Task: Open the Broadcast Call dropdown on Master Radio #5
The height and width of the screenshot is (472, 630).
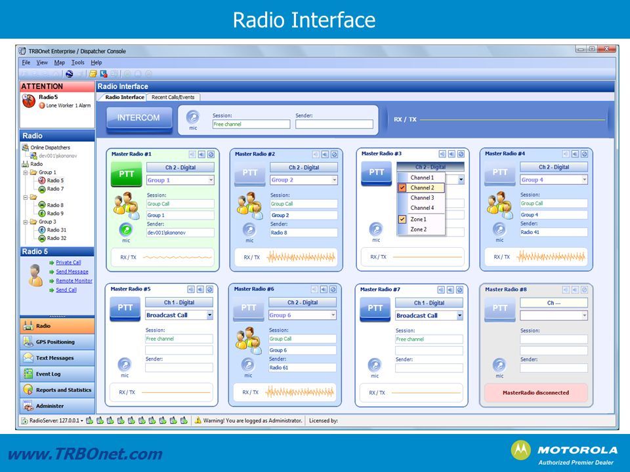Action: click(210, 315)
